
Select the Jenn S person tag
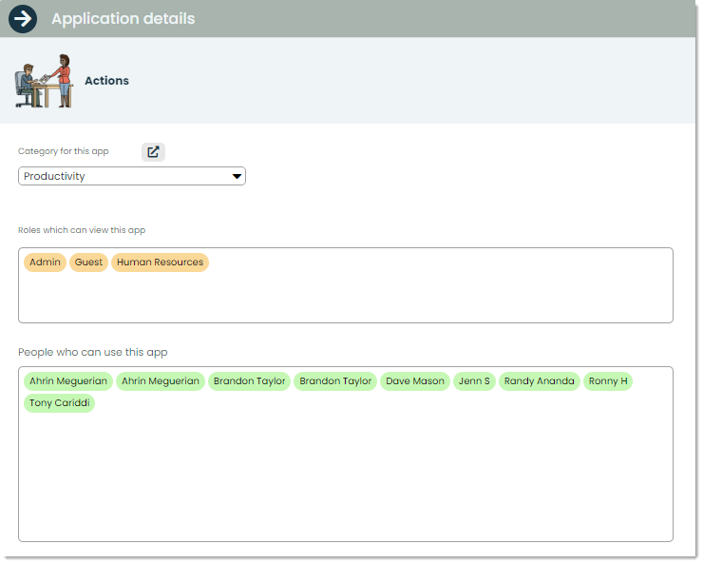(474, 381)
